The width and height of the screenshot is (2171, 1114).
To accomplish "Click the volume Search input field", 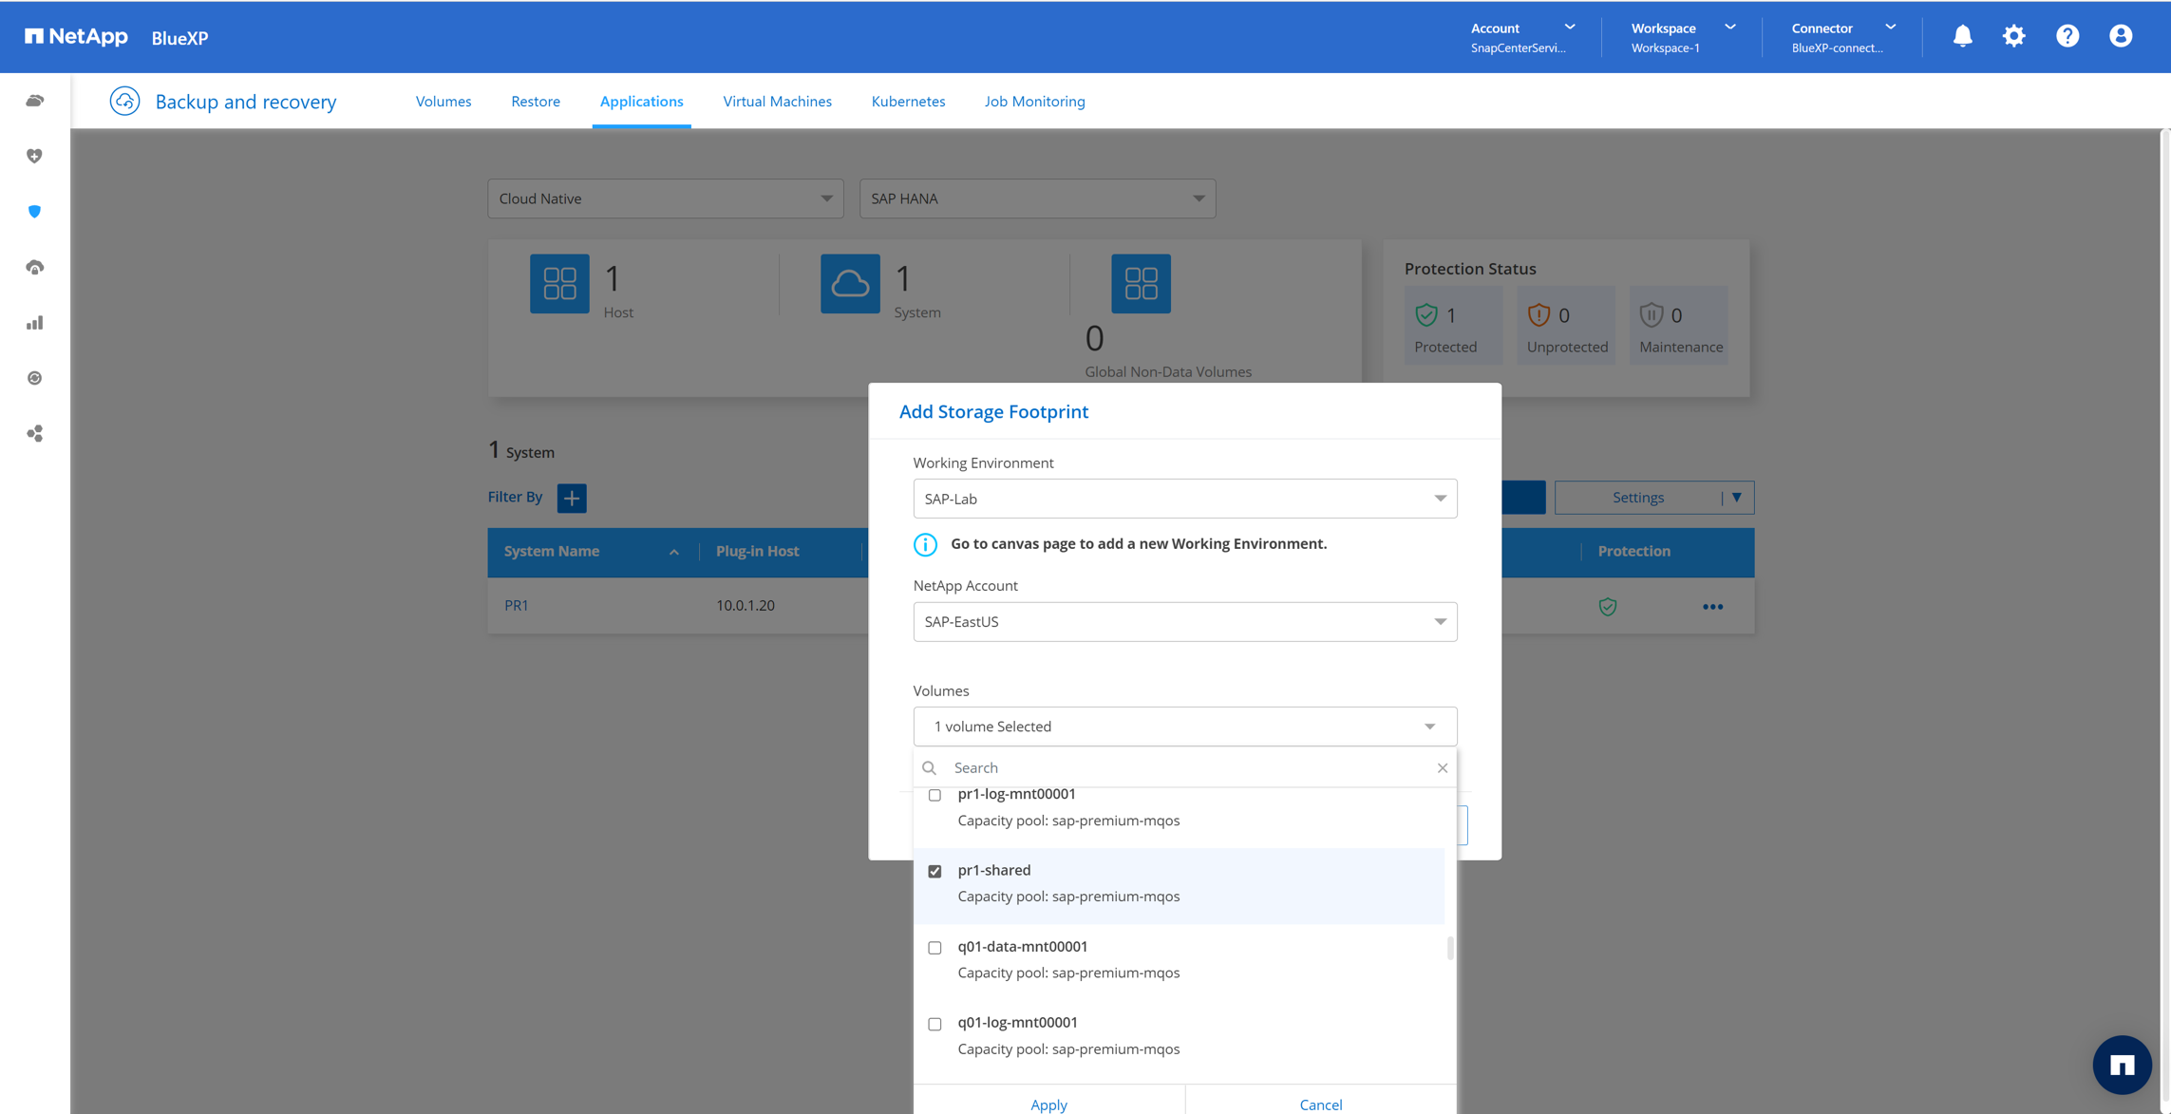I will (x=1187, y=768).
